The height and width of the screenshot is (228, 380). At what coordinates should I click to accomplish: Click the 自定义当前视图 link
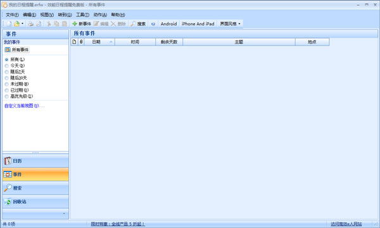point(25,106)
